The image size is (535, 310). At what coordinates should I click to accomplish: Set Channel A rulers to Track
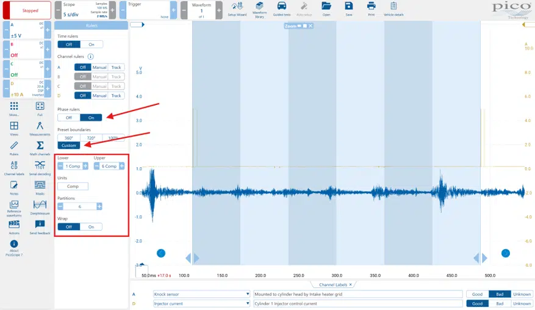point(116,67)
